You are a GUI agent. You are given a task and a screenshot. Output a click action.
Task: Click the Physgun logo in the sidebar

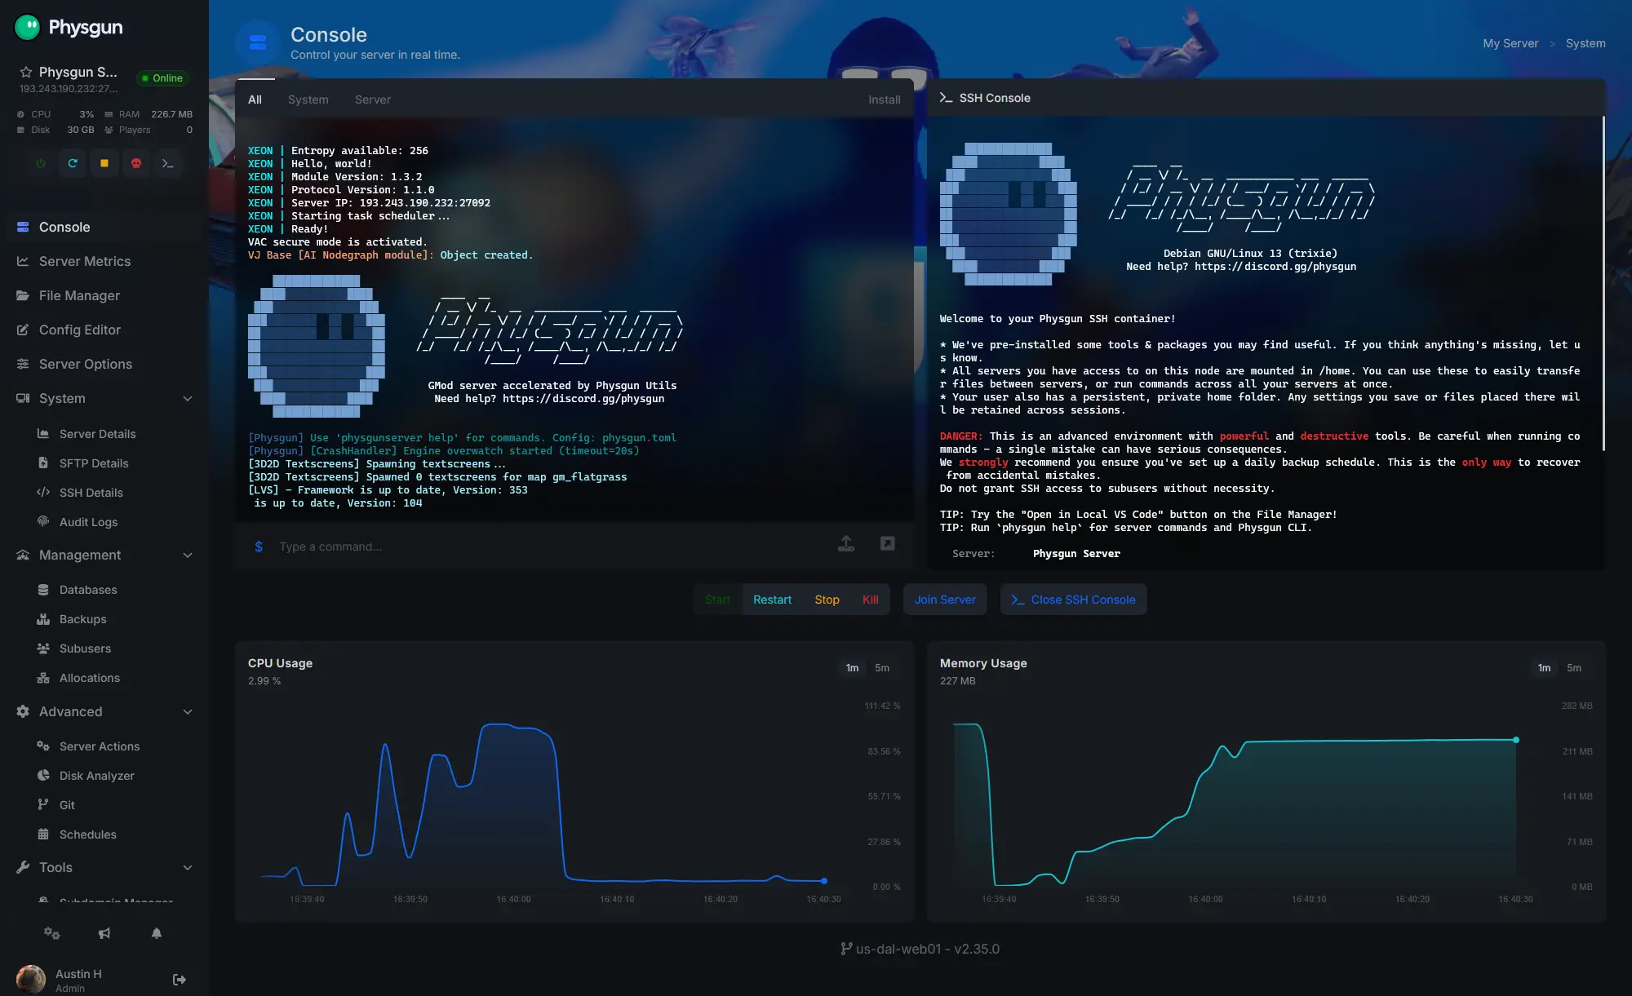69,27
